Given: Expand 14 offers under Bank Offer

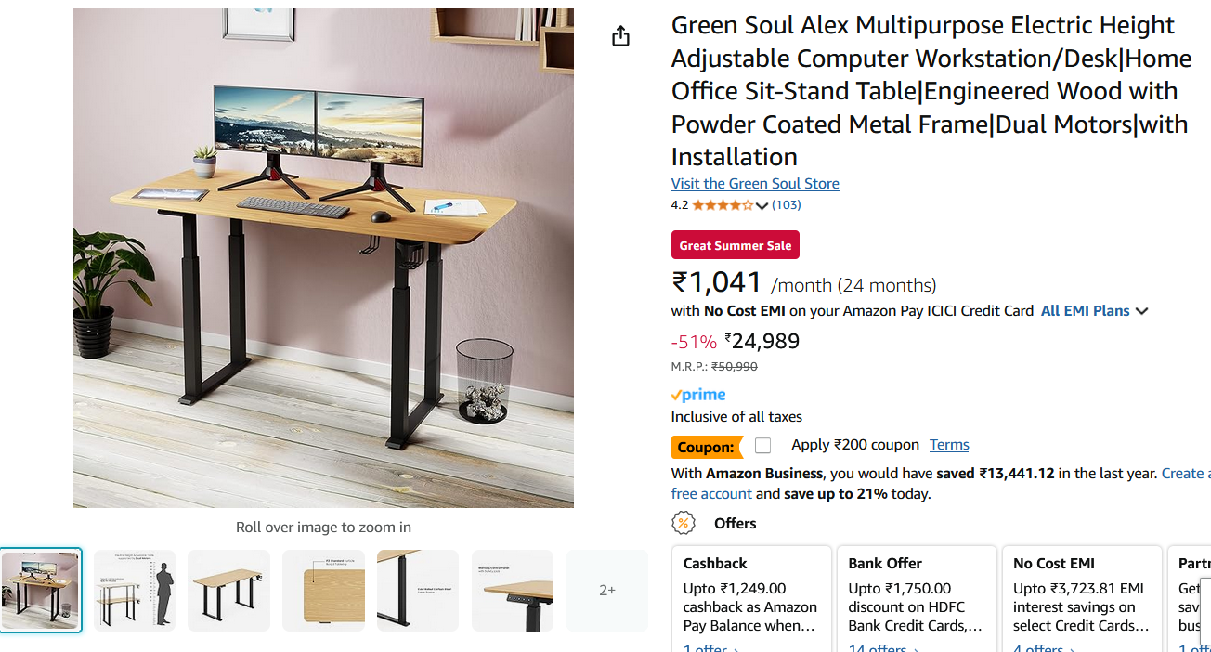Looking at the screenshot, I should tap(882, 648).
